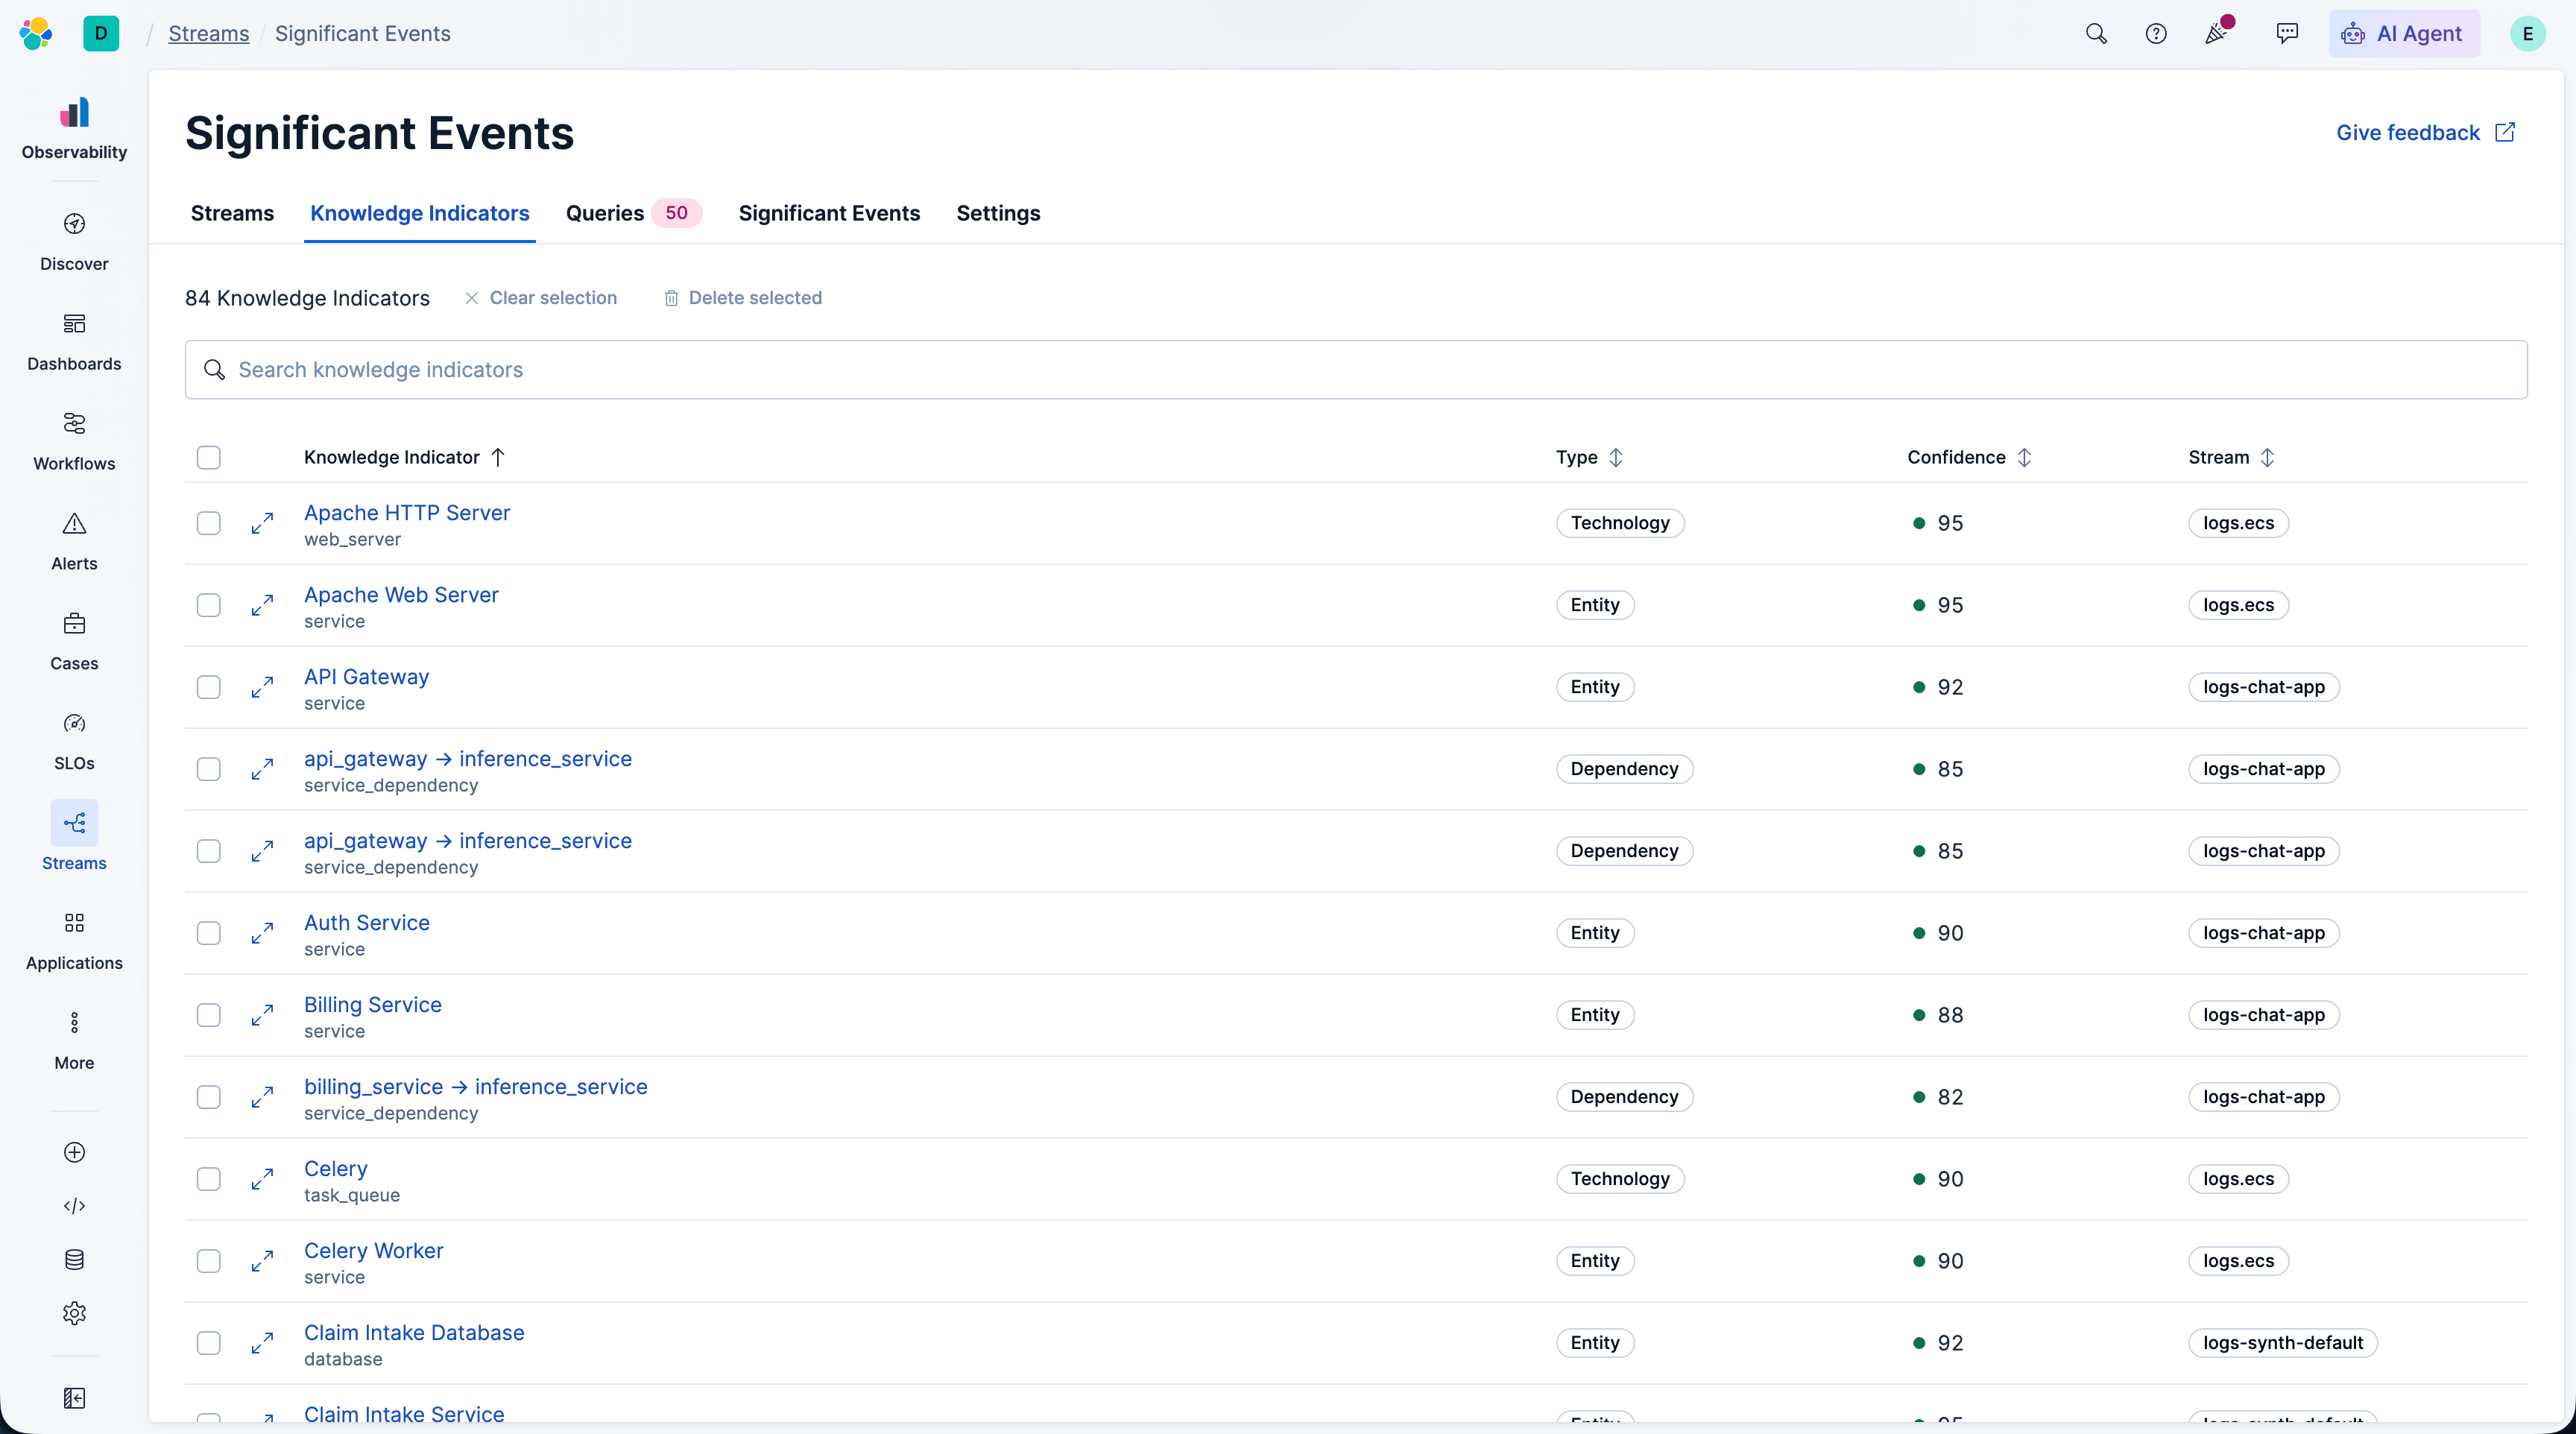Switch to the Streams tab
The height and width of the screenshot is (1434, 2576).
point(232,213)
